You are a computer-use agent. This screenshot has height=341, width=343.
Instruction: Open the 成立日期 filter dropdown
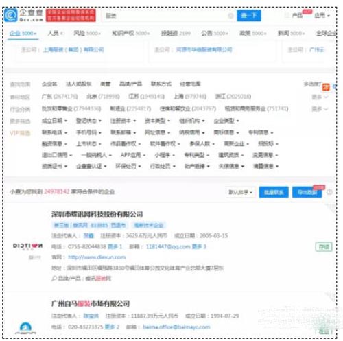tap(54, 121)
